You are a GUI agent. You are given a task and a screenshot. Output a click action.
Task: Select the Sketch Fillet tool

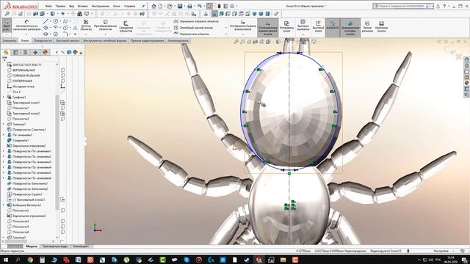click(x=65, y=34)
